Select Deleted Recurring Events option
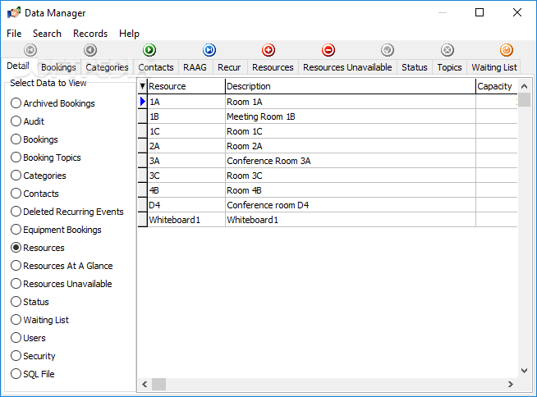Screen dimensions: 537x397 [16, 212]
